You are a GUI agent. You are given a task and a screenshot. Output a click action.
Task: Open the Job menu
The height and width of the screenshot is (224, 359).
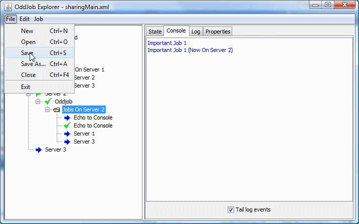tap(39, 19)
